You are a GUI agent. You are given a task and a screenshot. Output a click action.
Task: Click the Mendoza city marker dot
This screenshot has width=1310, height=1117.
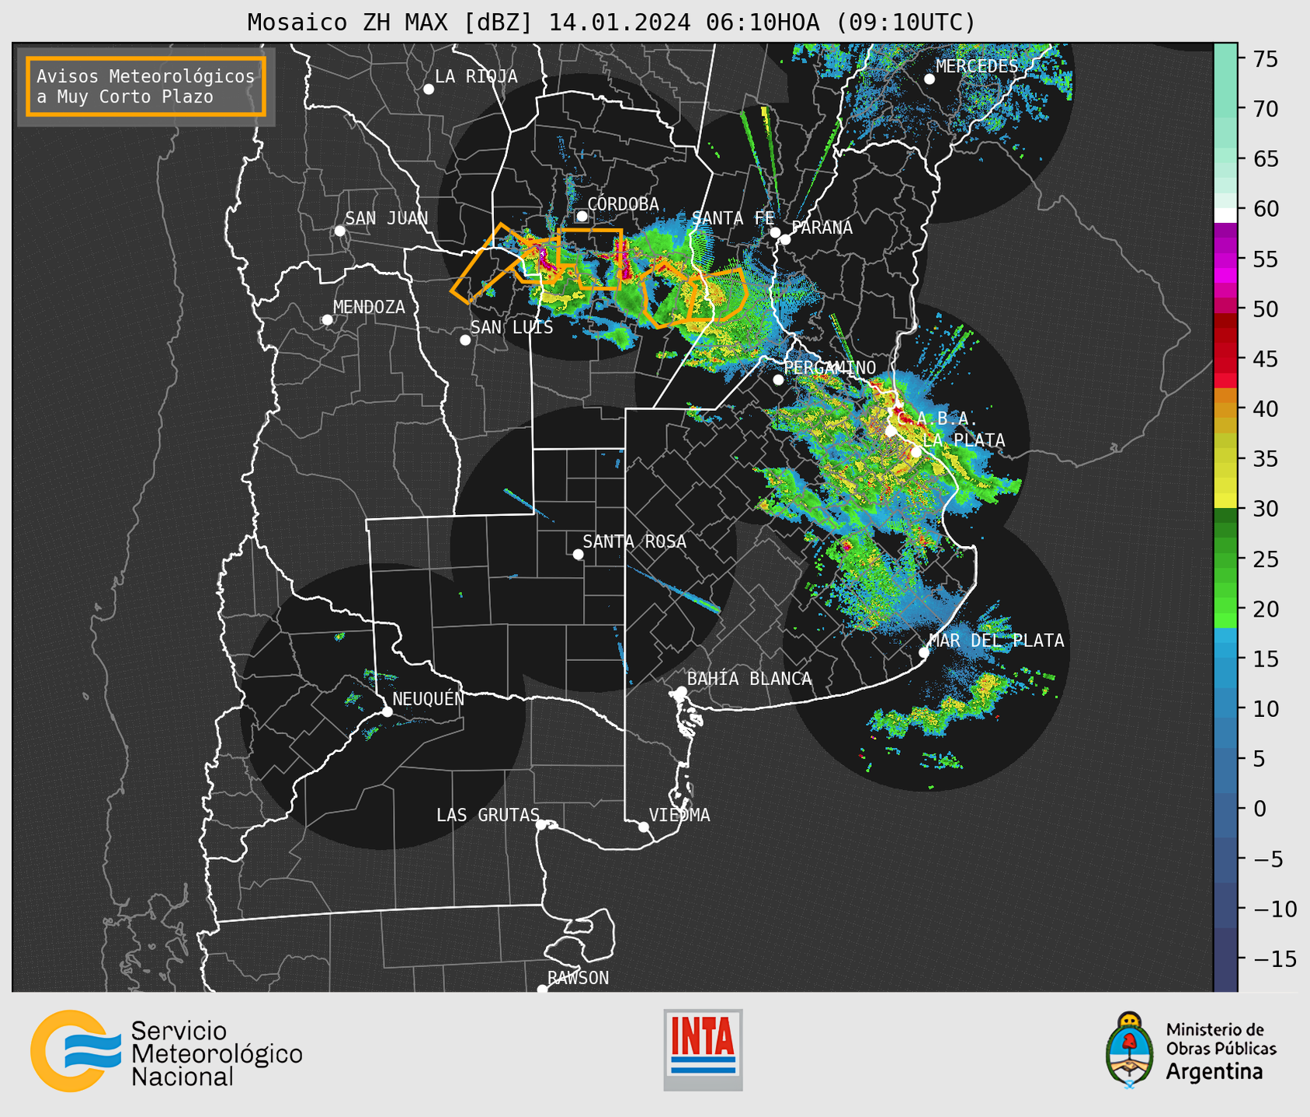[327, 320]
